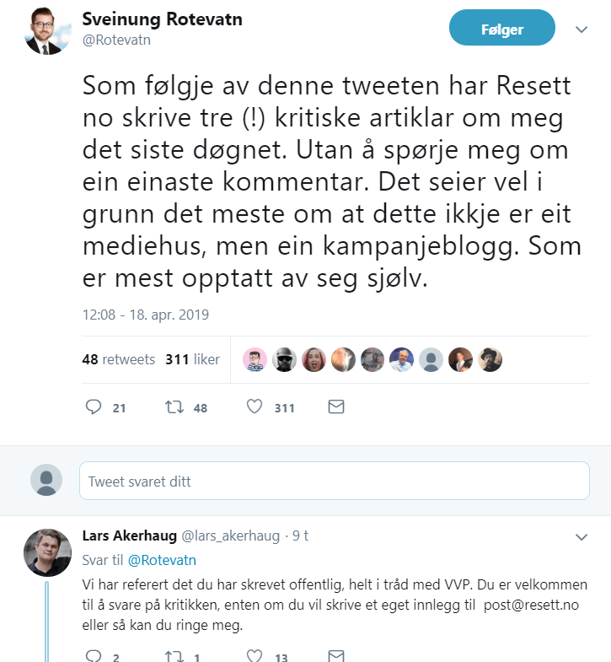
Task: Open Lars Akerhaug's profile name link
Action: [x=128, y=535]
